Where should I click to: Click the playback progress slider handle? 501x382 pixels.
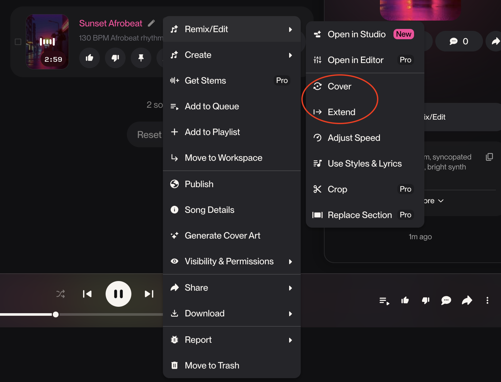pyautogui.click(x=55, y=314)
